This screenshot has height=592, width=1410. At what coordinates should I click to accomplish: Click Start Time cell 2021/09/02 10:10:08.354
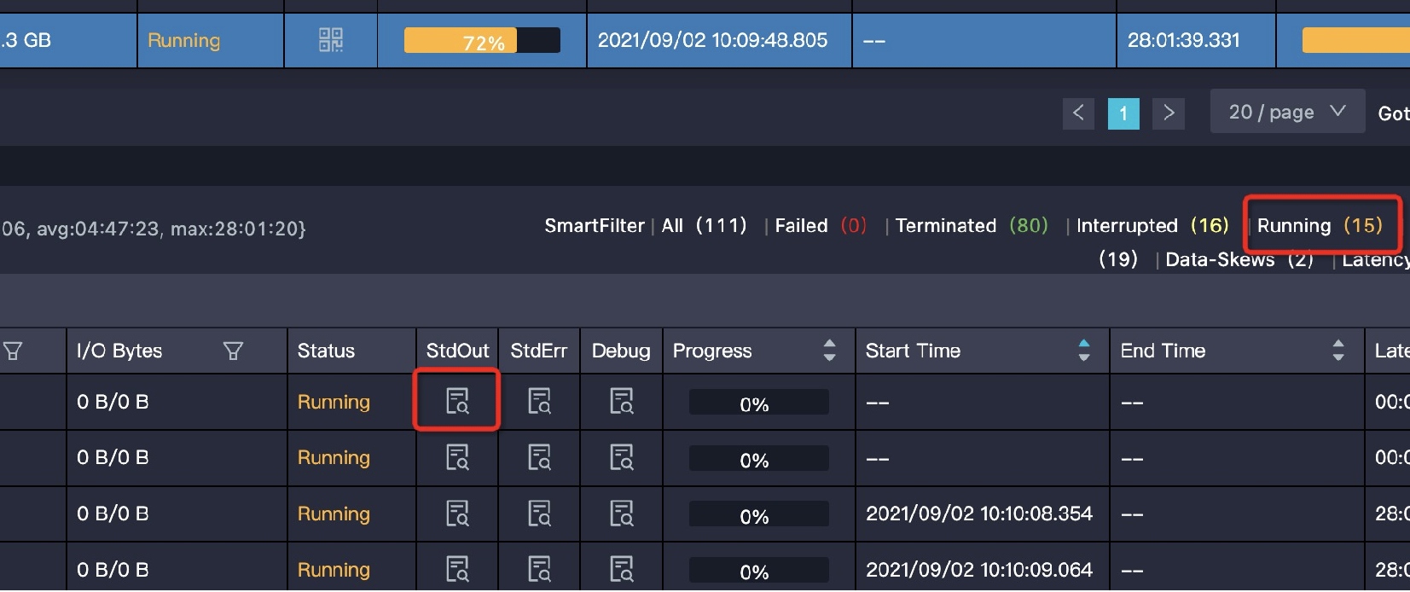(978, 514)
